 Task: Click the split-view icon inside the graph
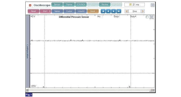[x=152, y=17]
